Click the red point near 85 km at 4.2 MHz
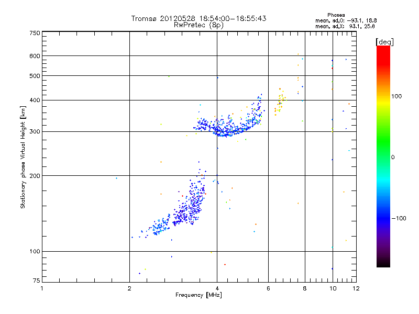Viewport: 419px width, 314px height. click(225, 265)
